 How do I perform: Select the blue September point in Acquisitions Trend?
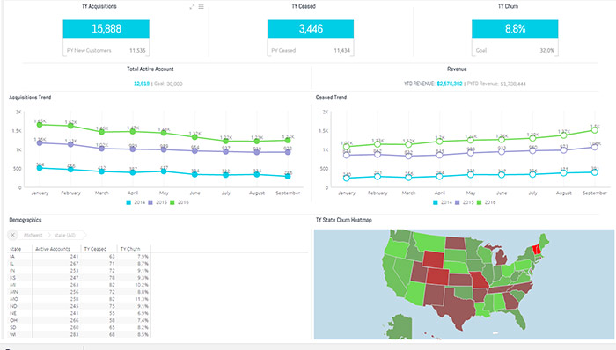click(x=288, y=176)
